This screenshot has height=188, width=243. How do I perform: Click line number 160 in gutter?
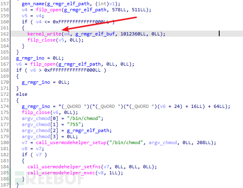(x=5, y=22)
